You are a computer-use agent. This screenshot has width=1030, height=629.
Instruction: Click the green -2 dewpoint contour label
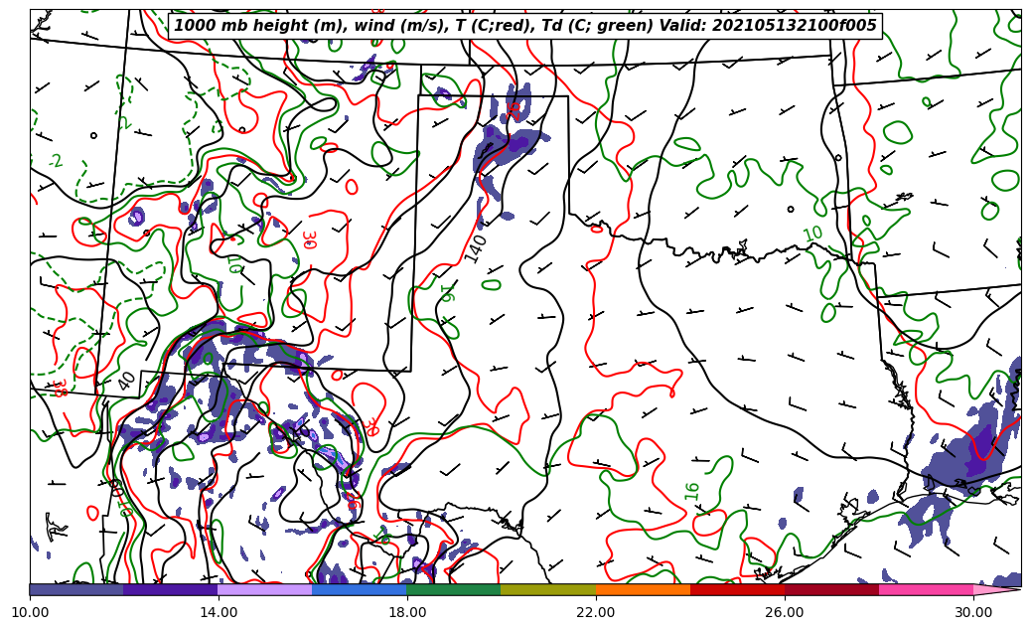coord(56,161)
